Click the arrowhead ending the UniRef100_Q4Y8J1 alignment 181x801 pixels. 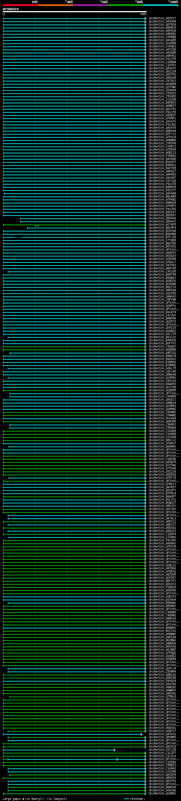point(142,734)
